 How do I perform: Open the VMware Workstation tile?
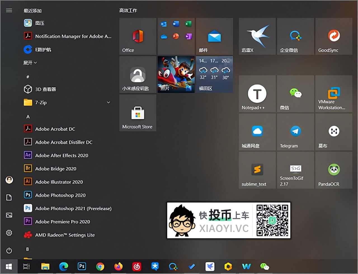click(334, 94)
